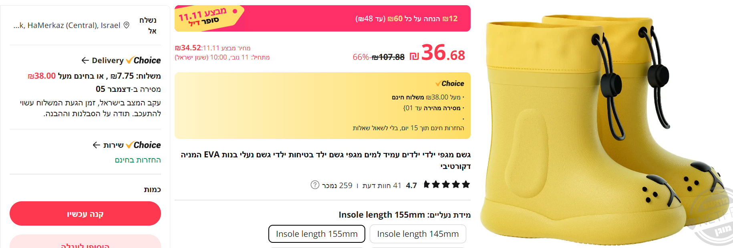Open the 41 reviews link
This screenshot has height=248, width=733.
click(x=381, y=185)
